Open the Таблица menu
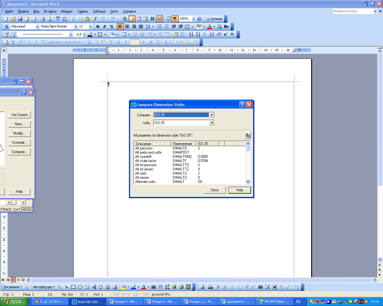This screenshot has height=306, width=383. [99, 11]
